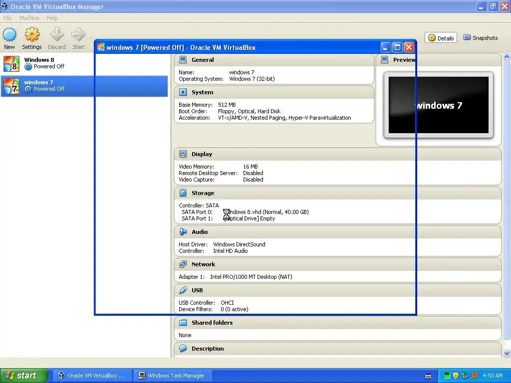511x383 pixels.
Task: Open the Description header link
Action: [208, 349]
